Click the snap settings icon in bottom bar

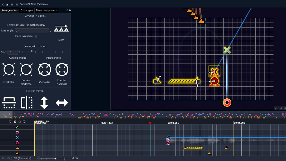click(x=8, y=158)
